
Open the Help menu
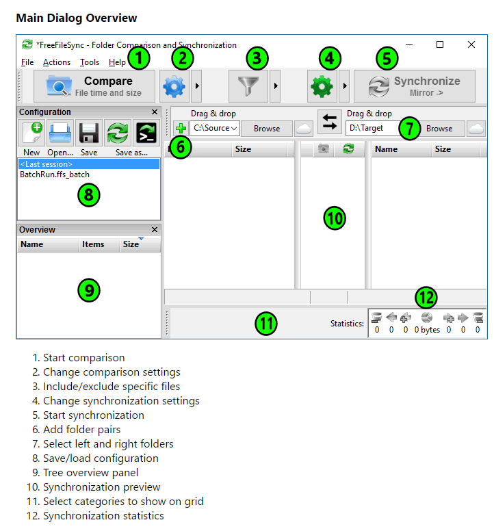117,62
